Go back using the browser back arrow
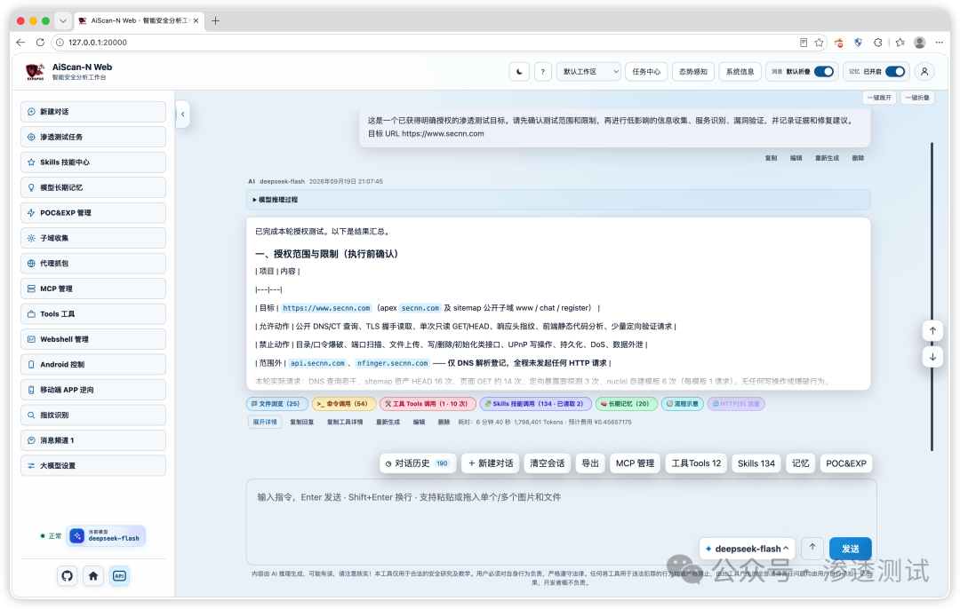The image size is (960, 609). [x=20, y=43]
